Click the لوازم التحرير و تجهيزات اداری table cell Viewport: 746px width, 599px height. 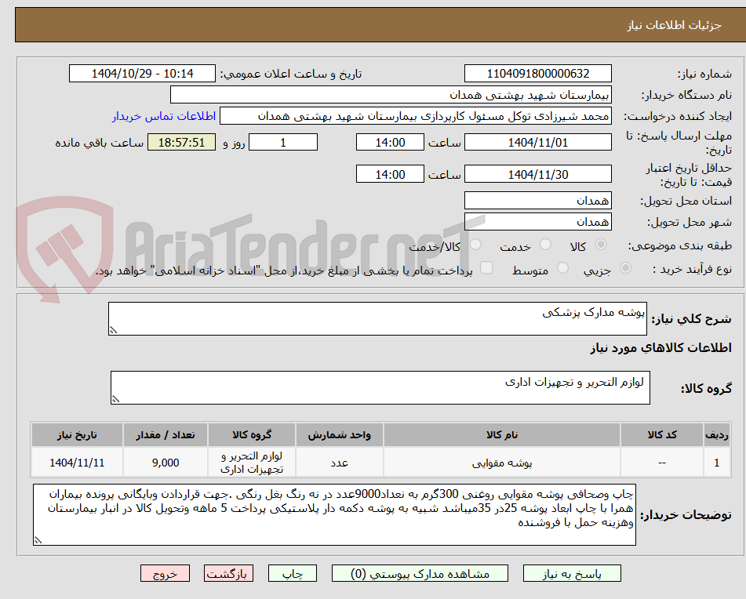point(252,463)
